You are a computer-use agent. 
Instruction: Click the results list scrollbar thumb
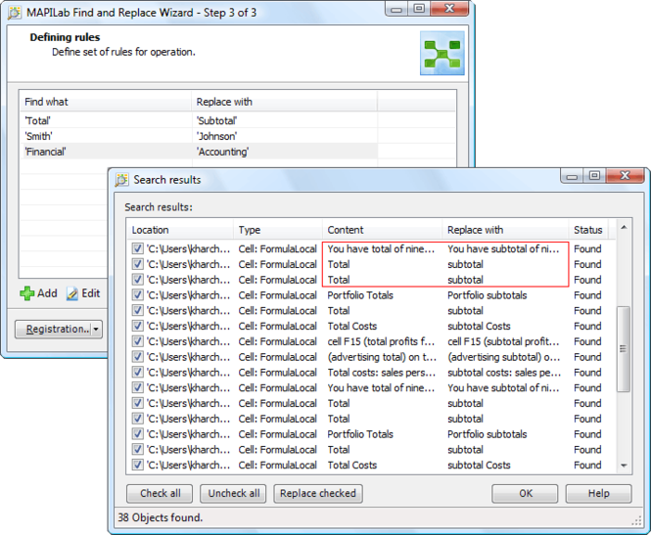coord(624,349)
